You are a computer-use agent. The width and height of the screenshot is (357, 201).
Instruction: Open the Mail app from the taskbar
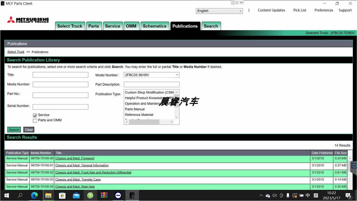(x=76, y=195)
